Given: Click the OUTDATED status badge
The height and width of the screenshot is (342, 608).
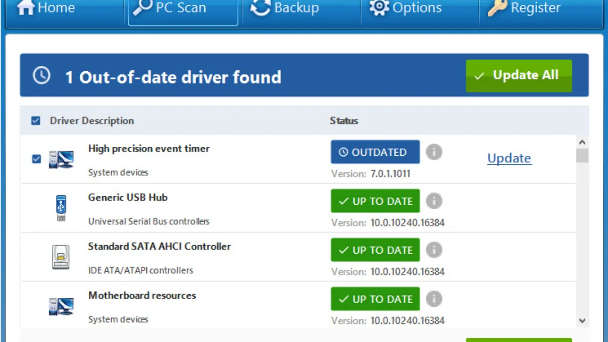Looking at the screenshot, I should coord(375,152).
